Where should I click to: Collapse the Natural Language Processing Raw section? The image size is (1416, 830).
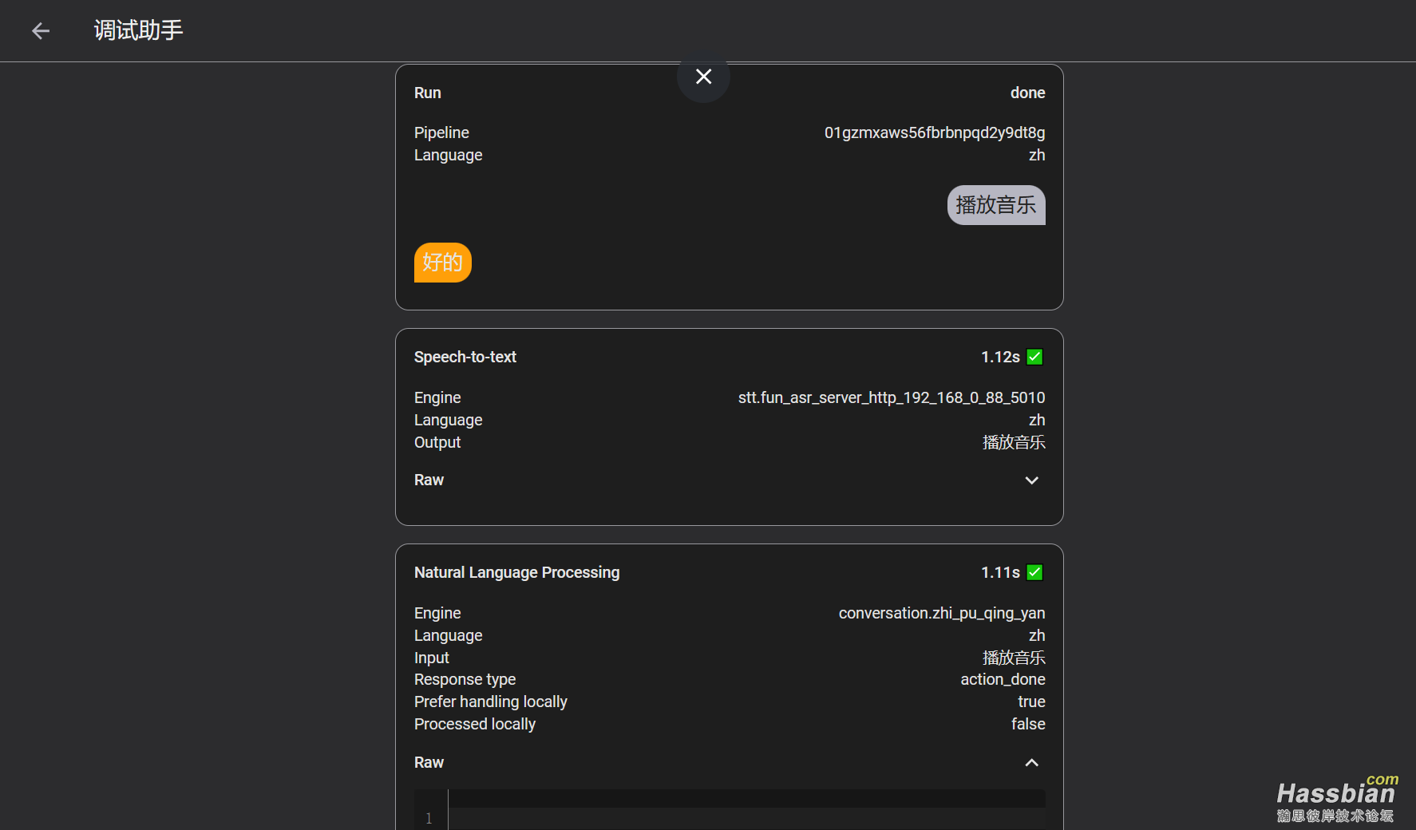pos(1031,763)
